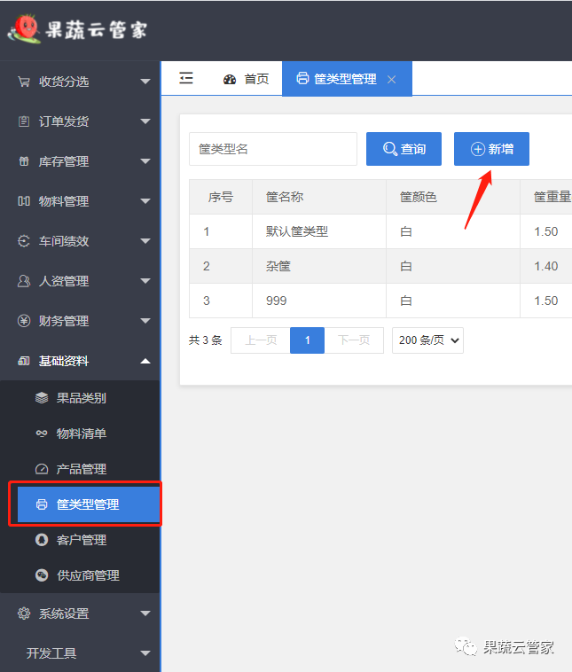This screenshot has height=672, width=572.
Task: Switch to the 首页 tab
Action: coord(246,79)
